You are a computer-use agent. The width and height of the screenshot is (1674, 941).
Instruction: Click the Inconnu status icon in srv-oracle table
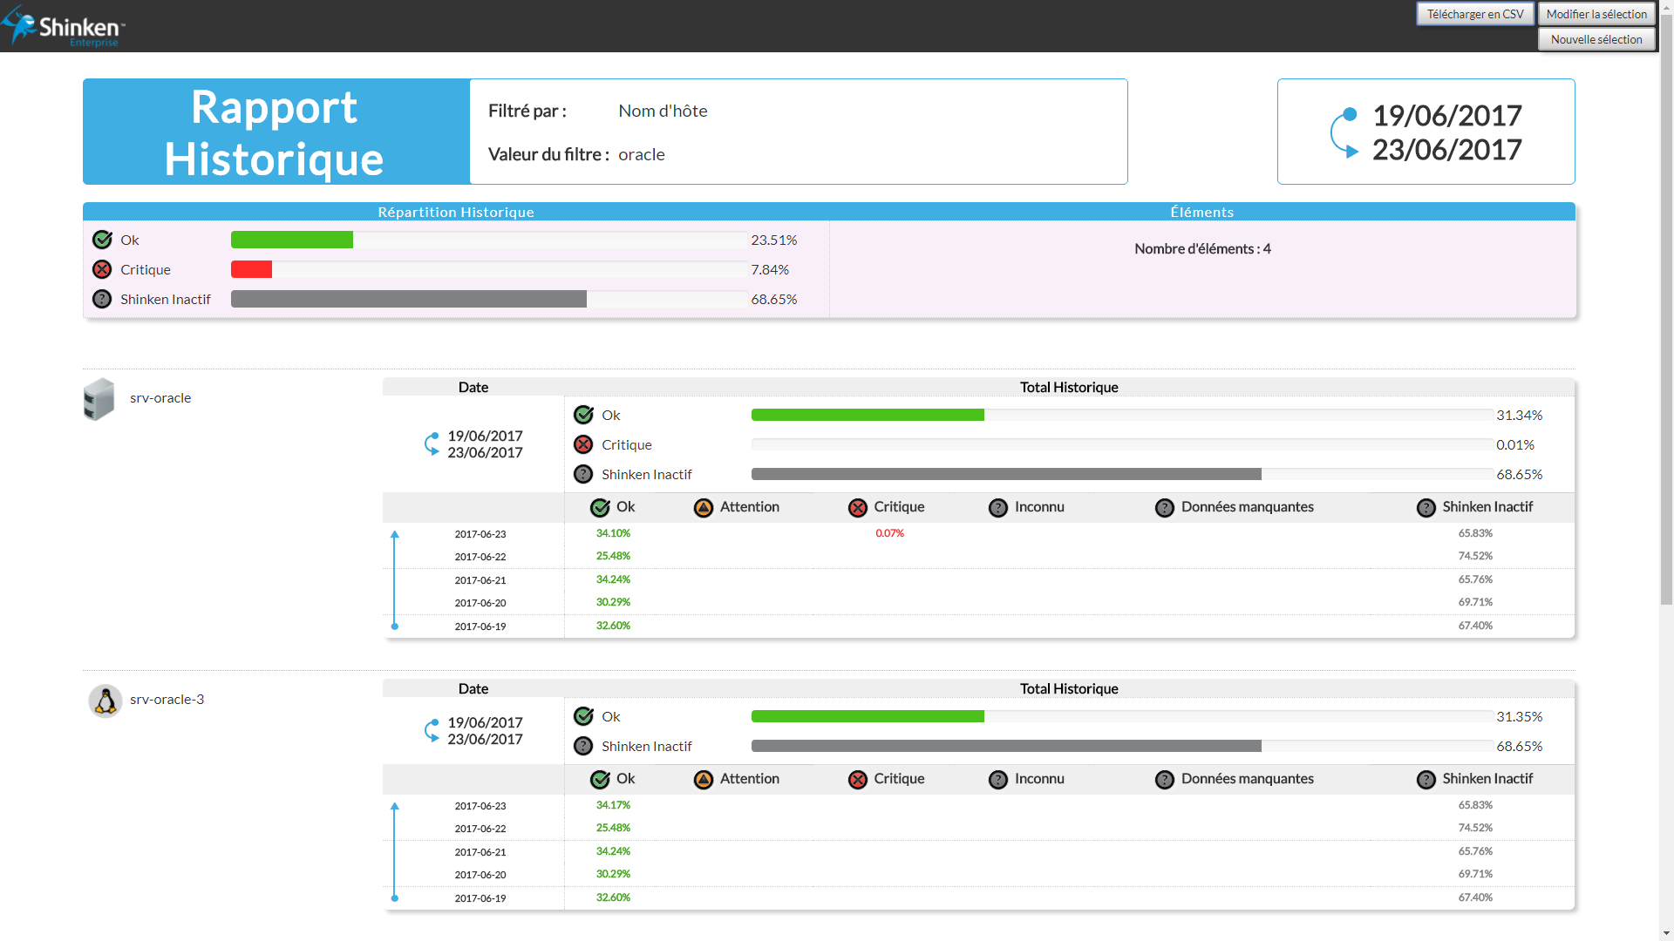(997, 508)
